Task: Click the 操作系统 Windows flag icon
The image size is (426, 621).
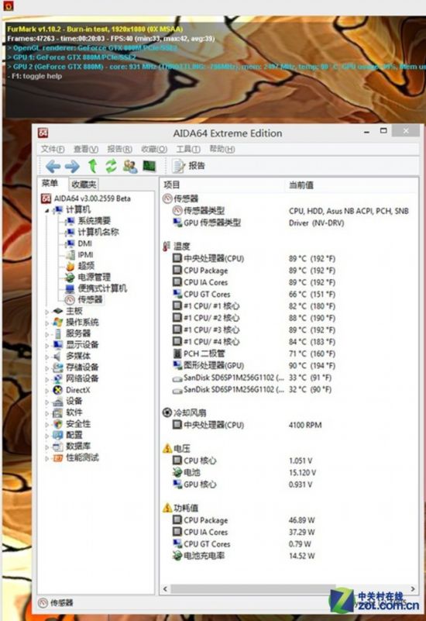Action: point(58,322)
